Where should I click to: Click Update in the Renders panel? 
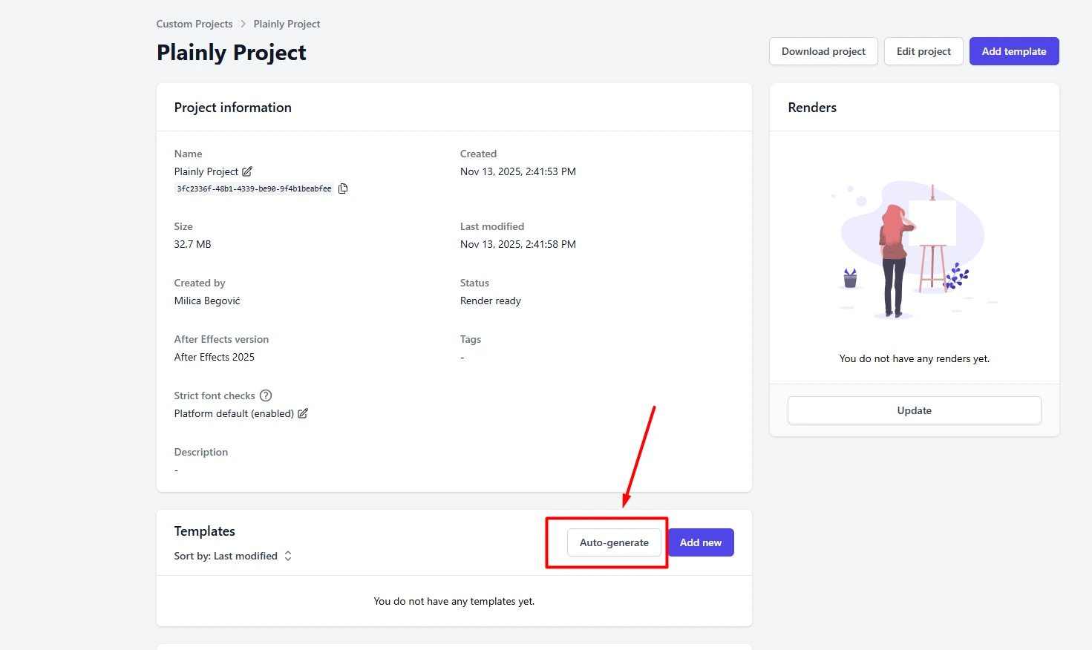[914, 410]
